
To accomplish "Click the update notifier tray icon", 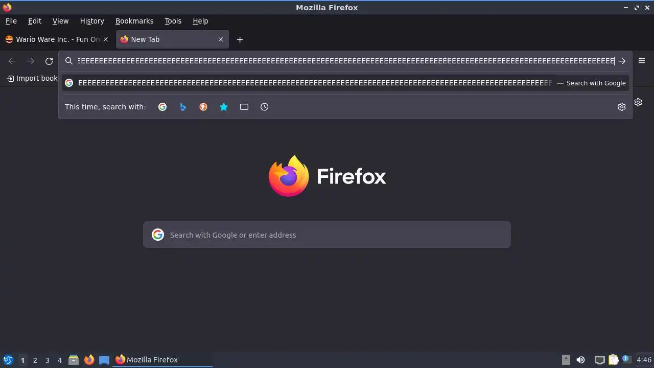I will point(626,359).
